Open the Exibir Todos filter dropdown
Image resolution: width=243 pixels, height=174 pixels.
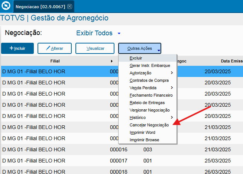(x=119, y=33)
